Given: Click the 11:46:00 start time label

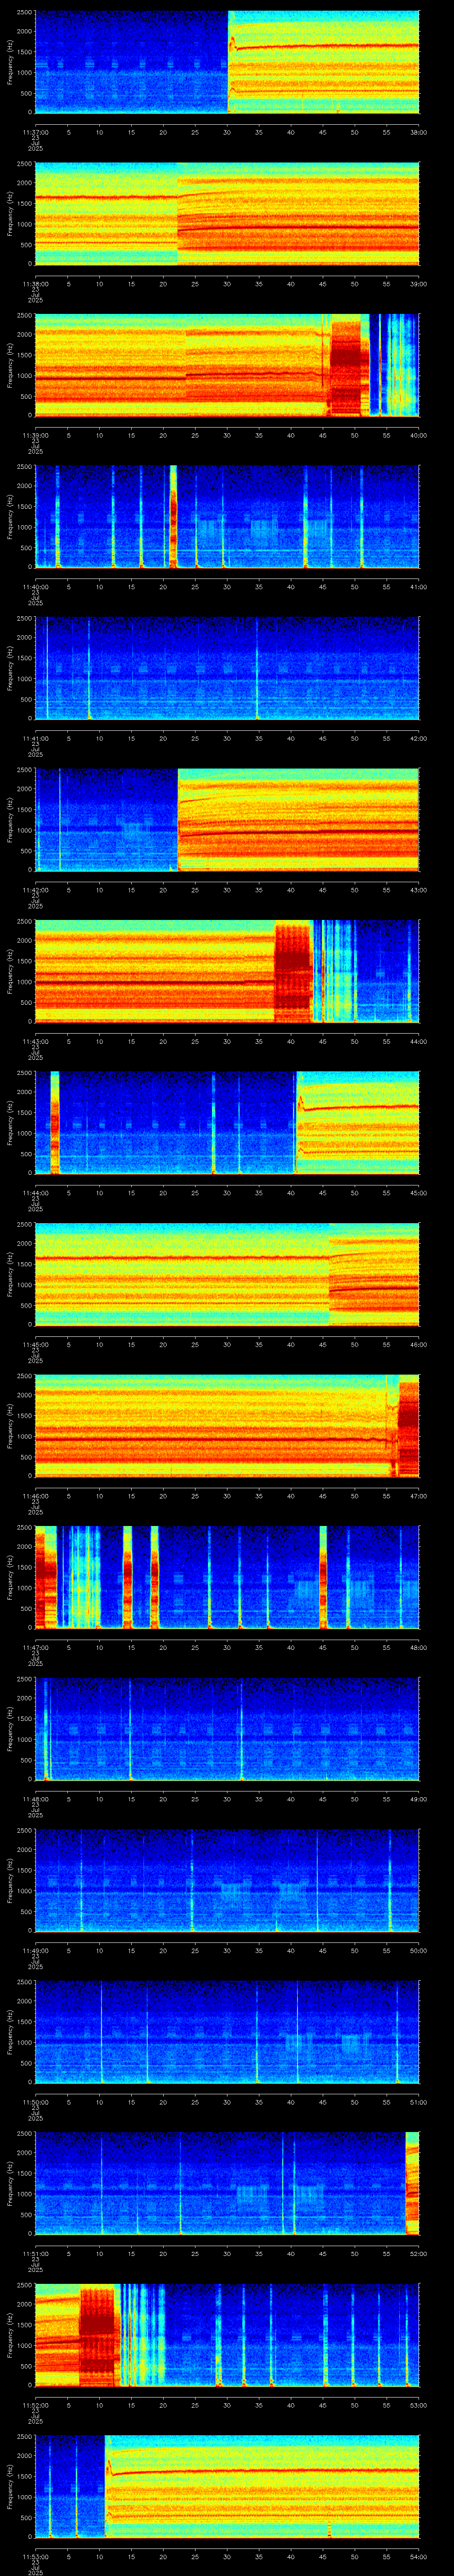Looking at the screenshot, I should tap(35, 1496).
